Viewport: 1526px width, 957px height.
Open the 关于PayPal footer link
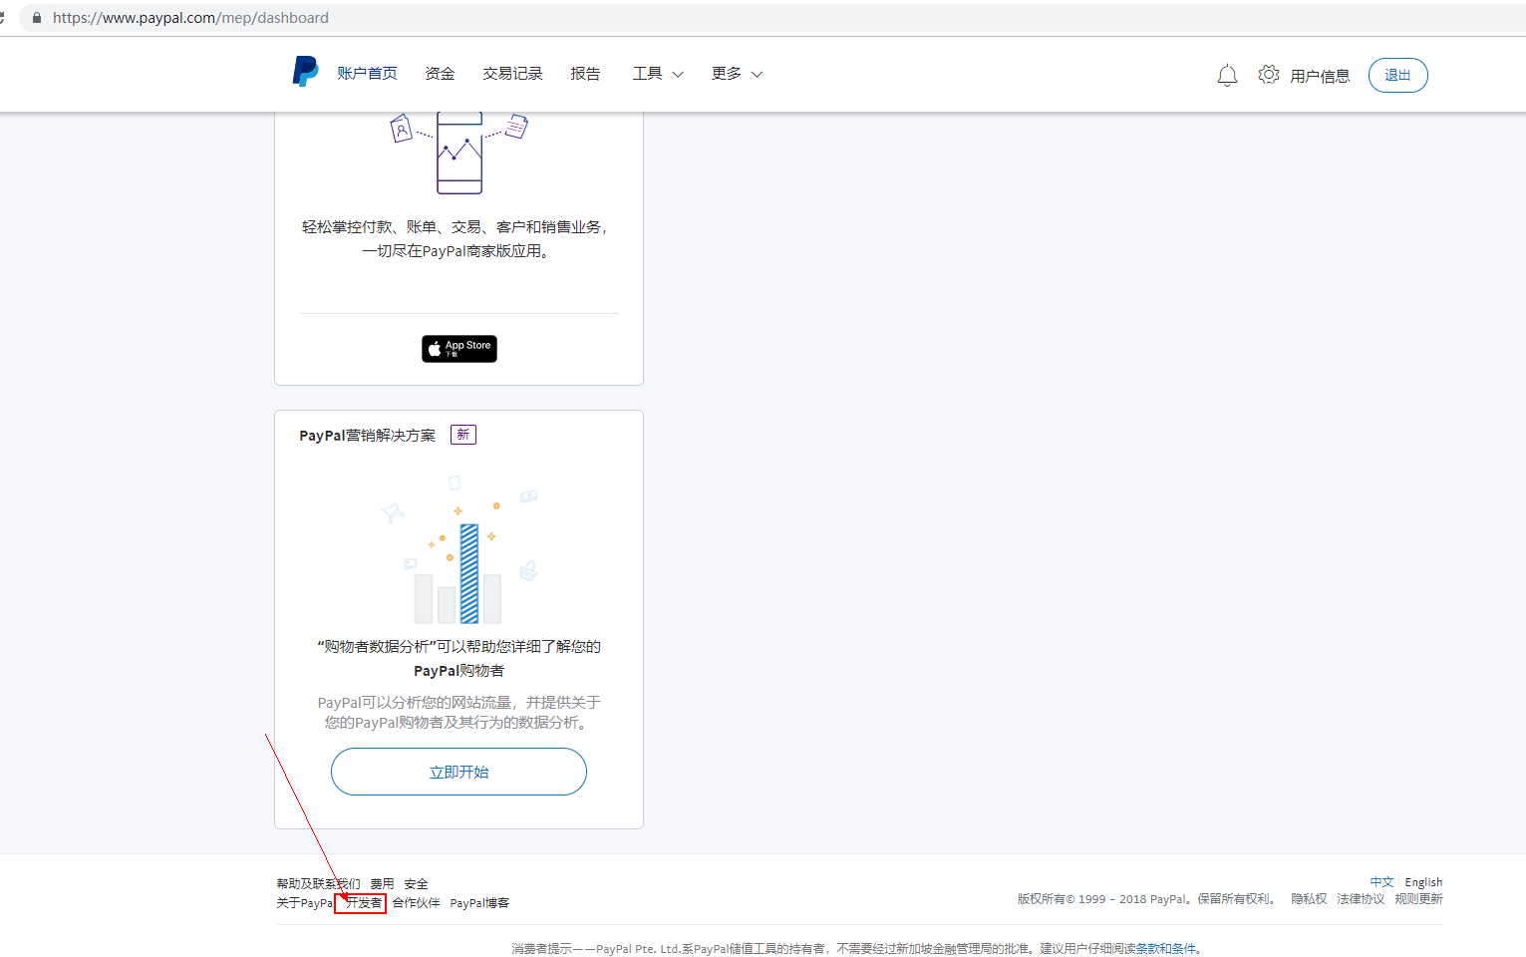304,903
